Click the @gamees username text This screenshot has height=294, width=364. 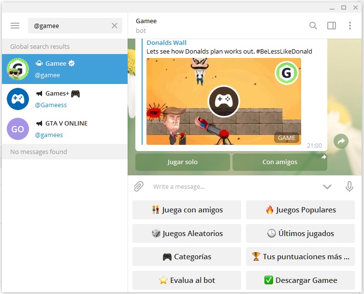pos(49,135)
